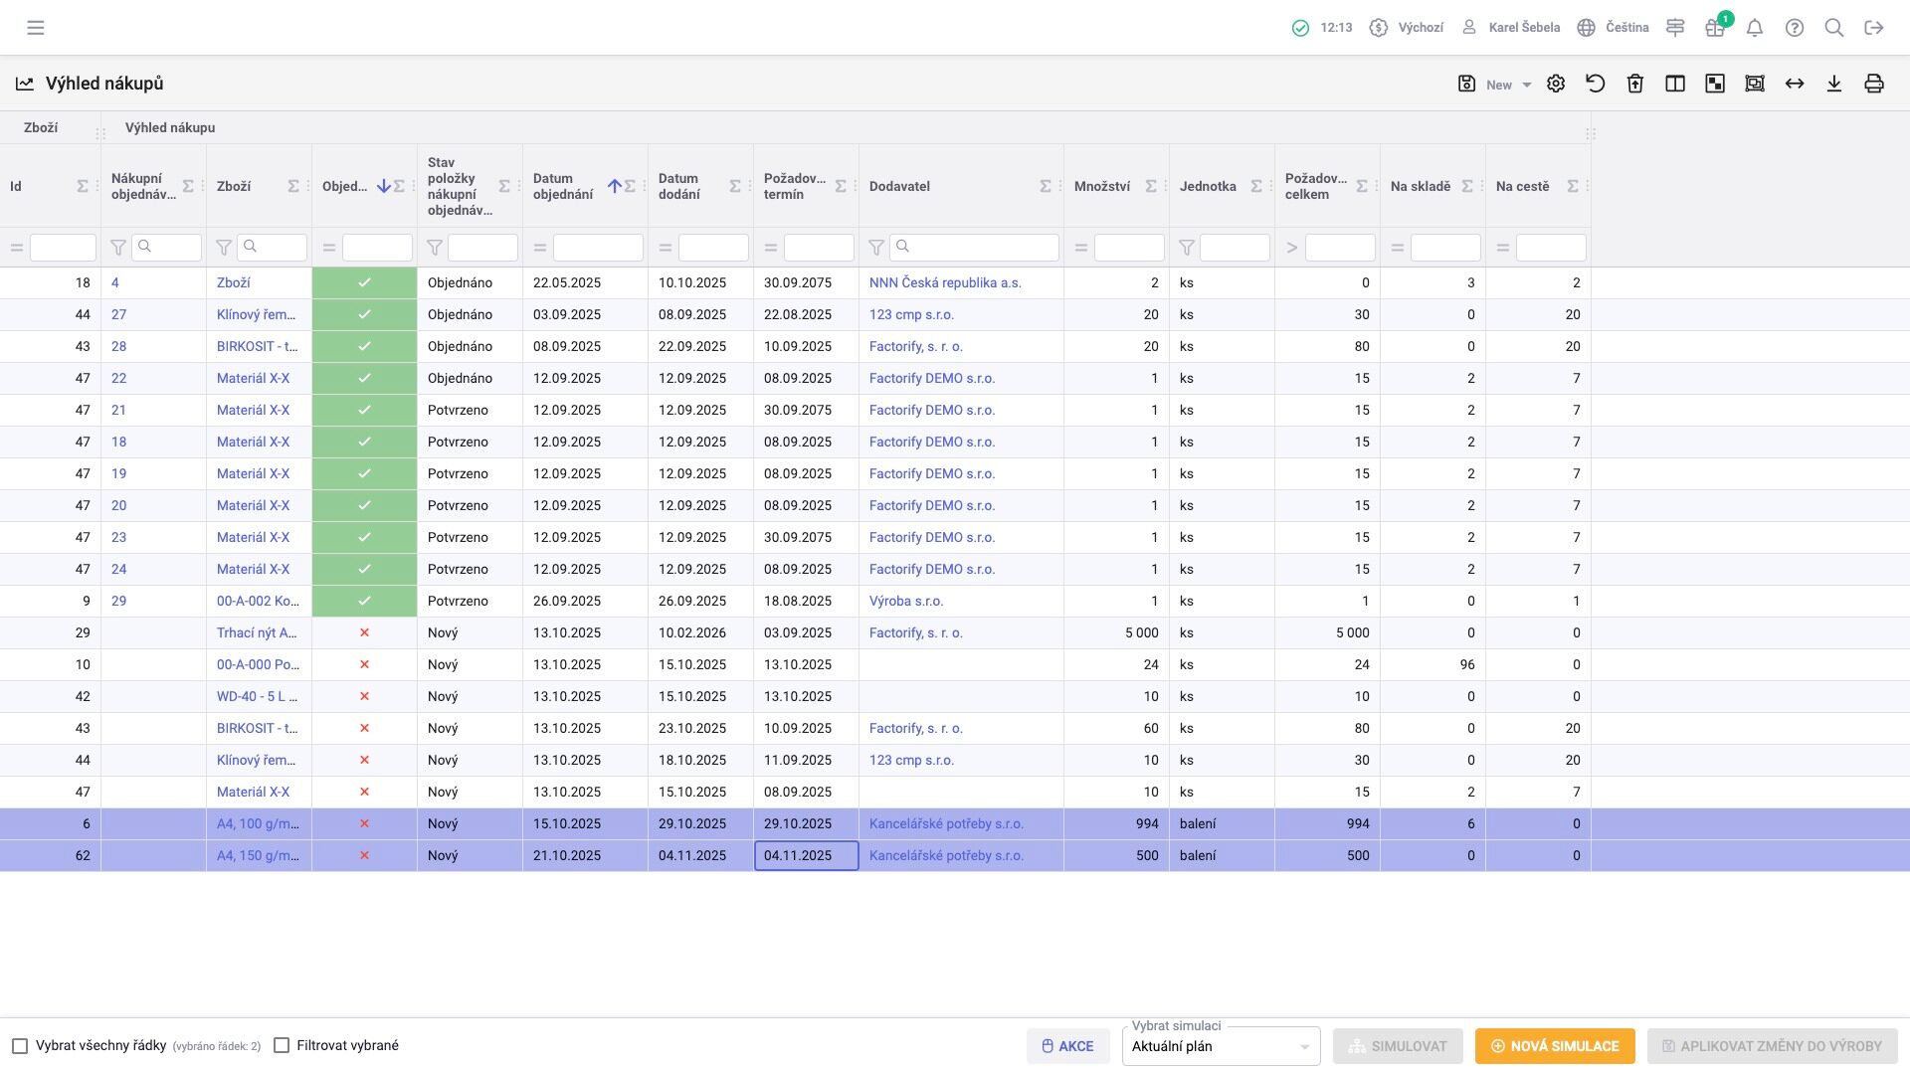
Task: Click the settings gear in toolbar
Action: point(1556,85)
